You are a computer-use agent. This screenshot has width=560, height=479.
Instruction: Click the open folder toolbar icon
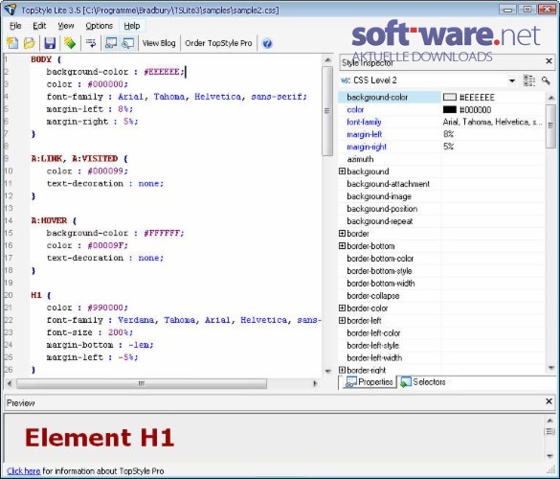30,43
